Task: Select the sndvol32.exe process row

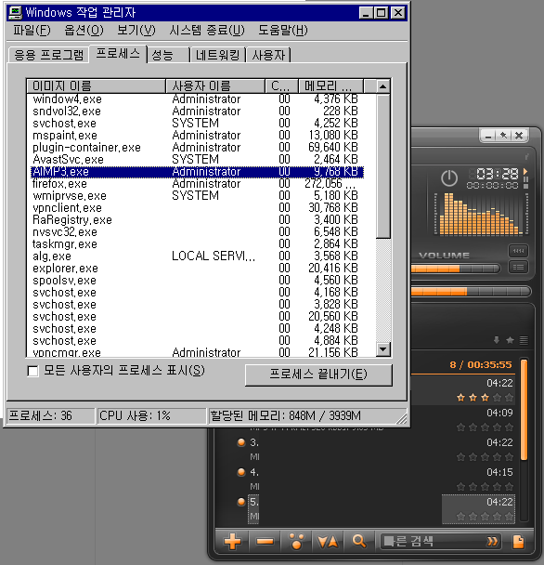Action: click(197, 111)
